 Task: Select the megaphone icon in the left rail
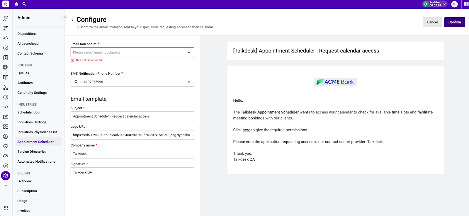click(6, 38)
